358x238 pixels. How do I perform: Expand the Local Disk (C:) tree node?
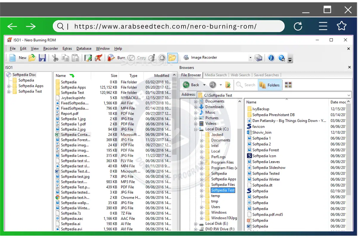pyautogui.click(x=196, y=129)
